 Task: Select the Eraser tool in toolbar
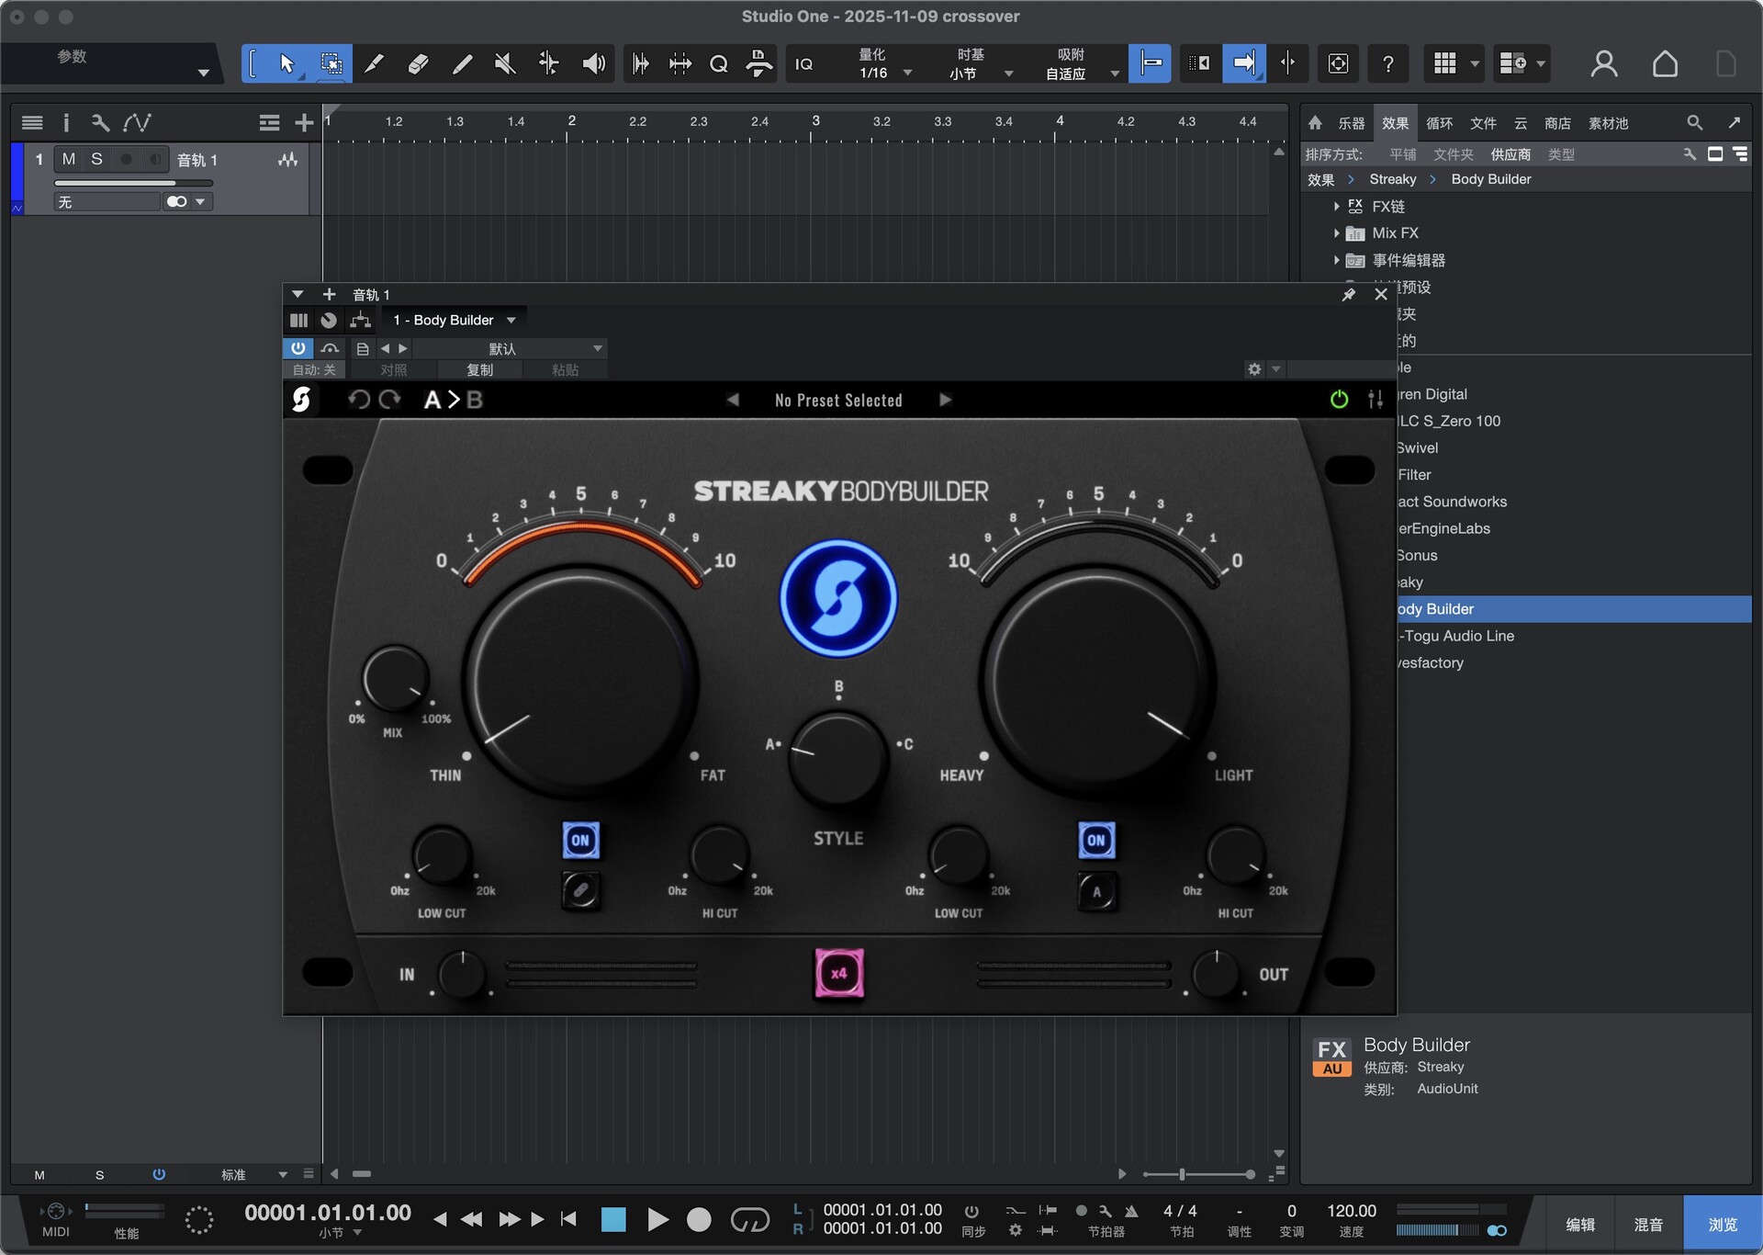tap(418, 63)
